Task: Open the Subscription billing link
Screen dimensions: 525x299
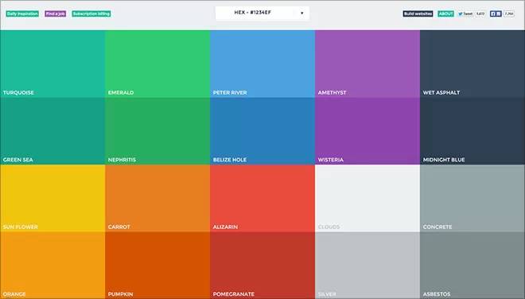Action: 91,14
